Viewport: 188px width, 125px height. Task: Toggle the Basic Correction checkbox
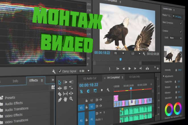[181, 24]
